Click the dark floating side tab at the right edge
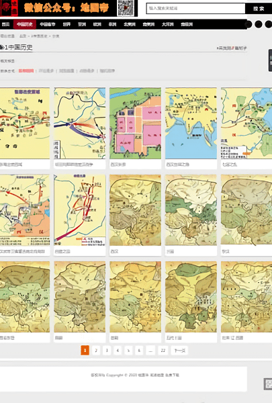This screenshot has width=272, height=403. tap(270, 60)
